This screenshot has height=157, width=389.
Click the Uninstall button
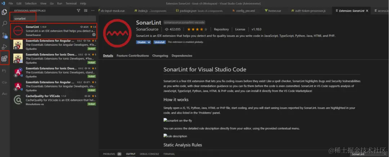pos(160,42)
